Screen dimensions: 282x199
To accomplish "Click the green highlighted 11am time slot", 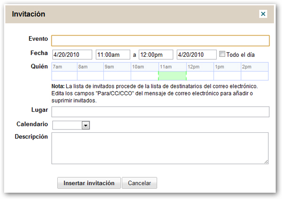I will (x=172, y=76).
